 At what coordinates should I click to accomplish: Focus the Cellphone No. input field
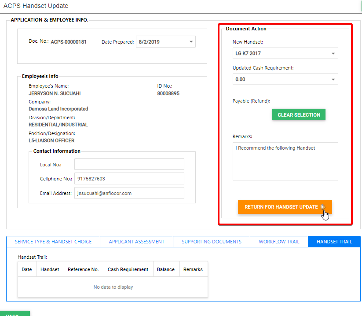coord(129,179)
